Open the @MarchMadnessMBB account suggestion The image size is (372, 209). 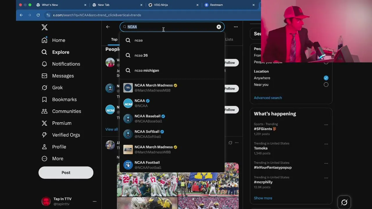[x=172, y=88]
